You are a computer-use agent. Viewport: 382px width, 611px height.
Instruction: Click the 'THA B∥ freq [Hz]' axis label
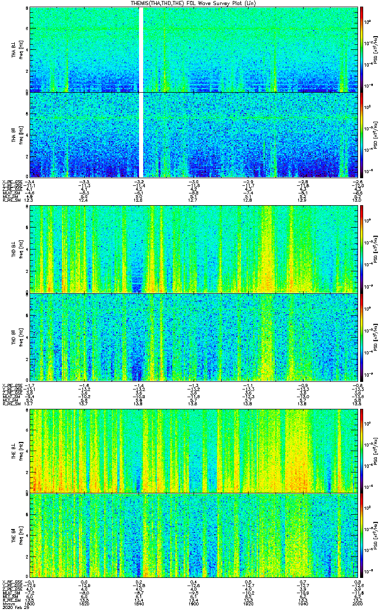click(x=17, y=134)
